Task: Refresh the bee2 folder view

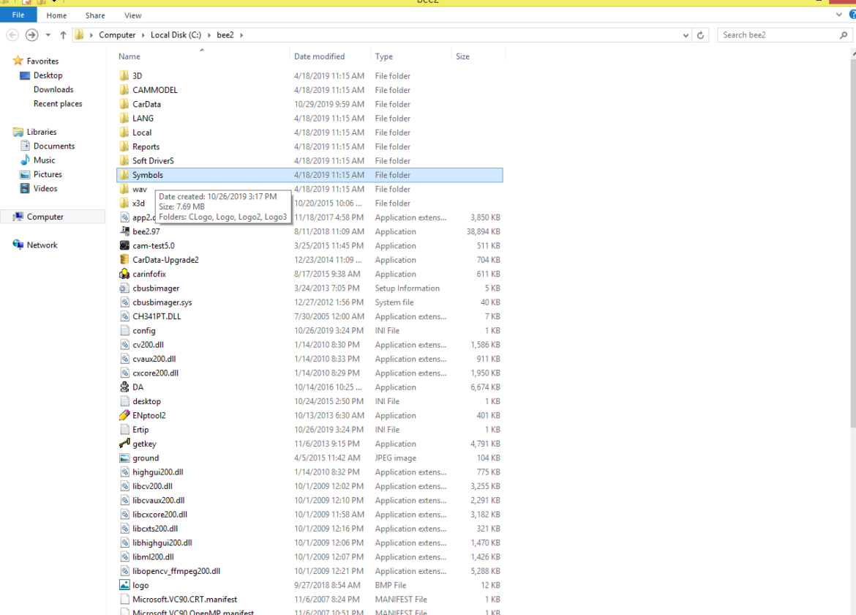Action: (701, 35)
